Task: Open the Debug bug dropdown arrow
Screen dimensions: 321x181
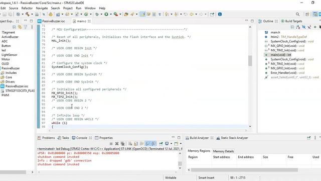Action: 101,14
